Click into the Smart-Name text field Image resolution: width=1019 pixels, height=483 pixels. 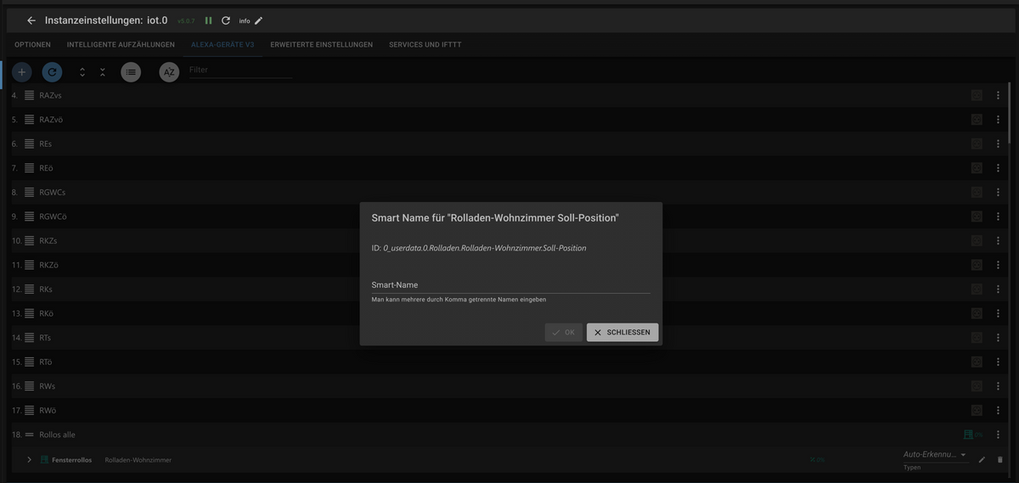pos(510,285)
